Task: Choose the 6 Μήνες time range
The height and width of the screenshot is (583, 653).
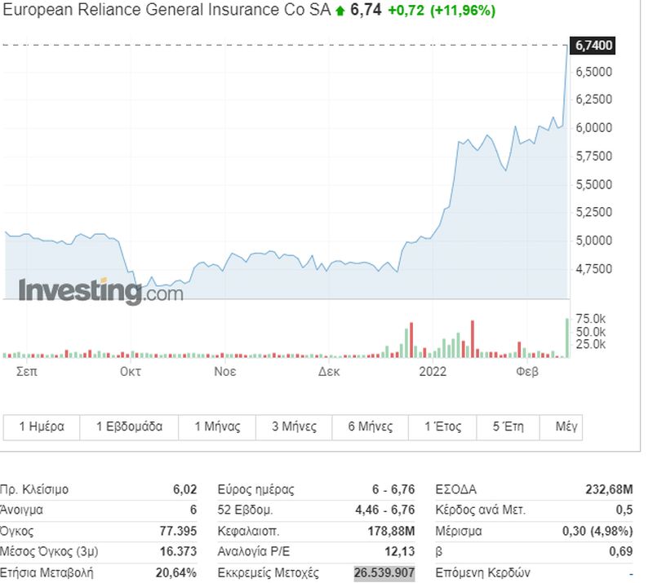Action: point(371,427)
